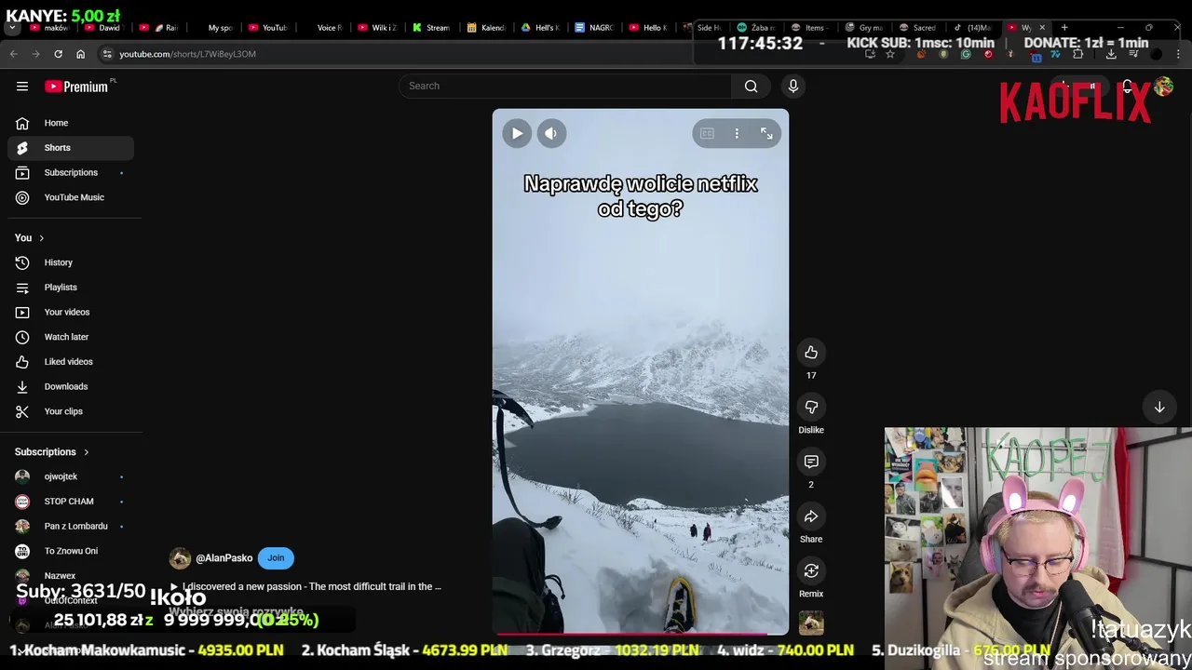Screen dimensions: 1192x670
Task: Like the Short with thumbs up
Action: (811, 353)
